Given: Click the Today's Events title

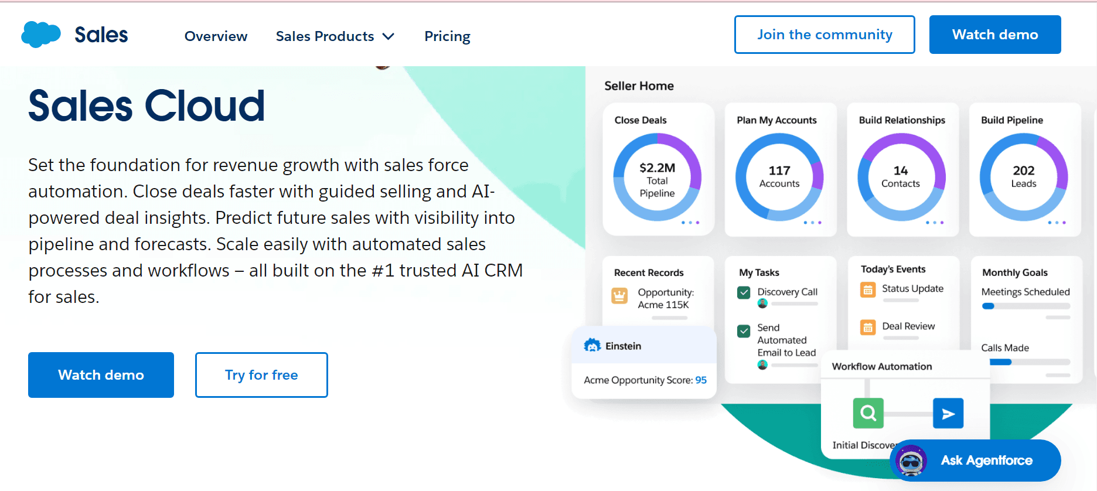Looking at the screenshot, I should [893, 269].
